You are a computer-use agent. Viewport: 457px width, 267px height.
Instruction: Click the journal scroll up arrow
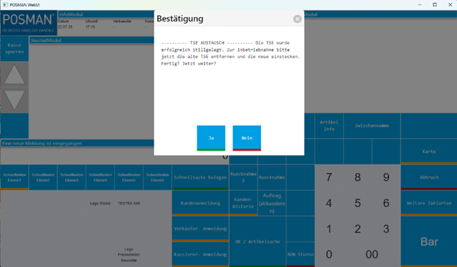[14, 75]
